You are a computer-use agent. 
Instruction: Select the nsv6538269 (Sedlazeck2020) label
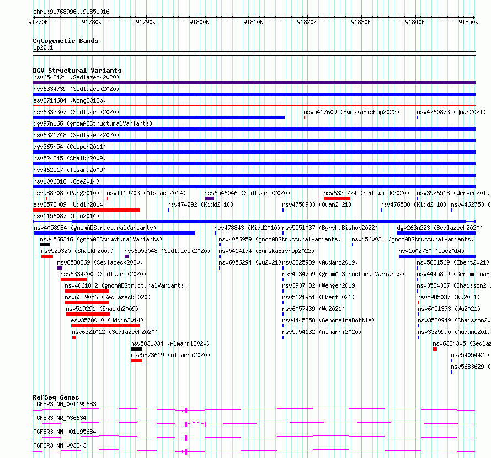[x=100, y=262]
